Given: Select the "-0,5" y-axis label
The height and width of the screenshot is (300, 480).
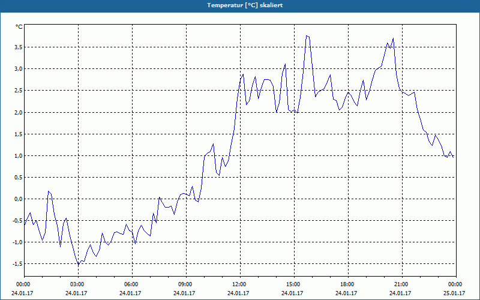Looking at the screenshot, I should (18, 220).
